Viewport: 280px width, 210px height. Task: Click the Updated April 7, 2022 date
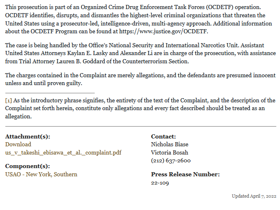tap(254, 196)
